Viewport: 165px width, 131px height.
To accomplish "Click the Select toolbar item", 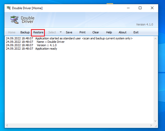I will (x=52, y=32).
